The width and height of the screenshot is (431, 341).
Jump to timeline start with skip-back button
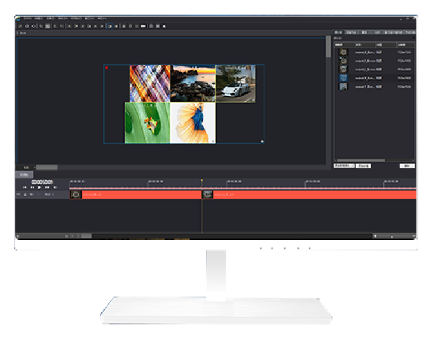(x=25, y=187)
